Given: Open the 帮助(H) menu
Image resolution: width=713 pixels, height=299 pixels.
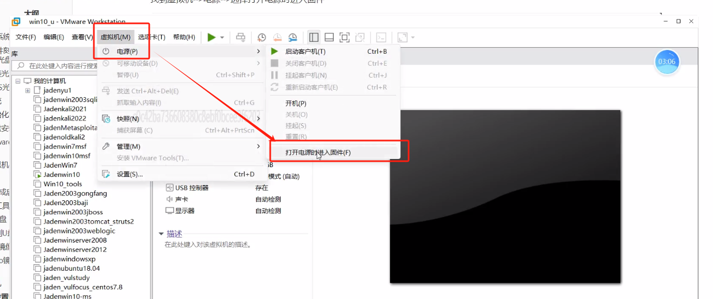Looking at the screenshot, I should (184, 37).
